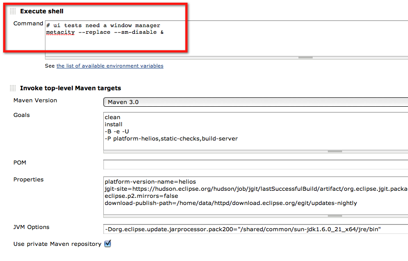Open the list of available environment variables link
Screen dimensions: 408x261
pos(110,66)
